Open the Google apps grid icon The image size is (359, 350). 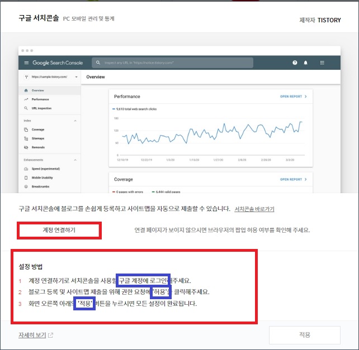(322, 63)
